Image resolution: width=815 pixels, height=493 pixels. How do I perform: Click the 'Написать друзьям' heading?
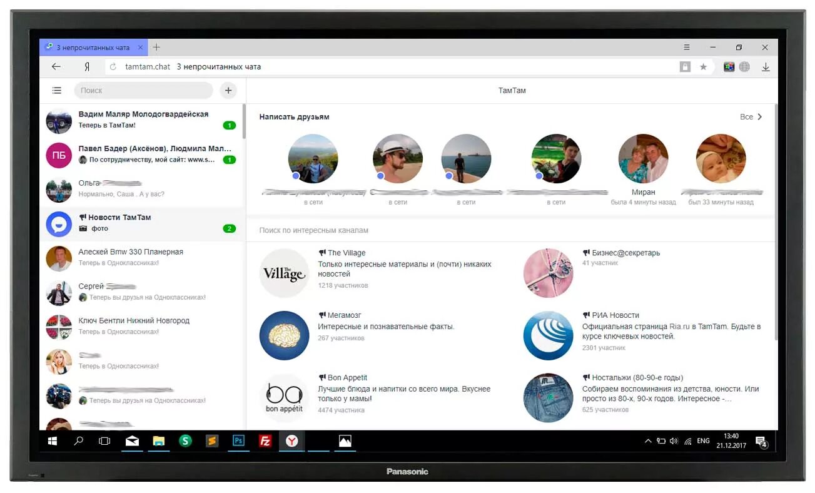pyautogui.click(x=294, y=117)
